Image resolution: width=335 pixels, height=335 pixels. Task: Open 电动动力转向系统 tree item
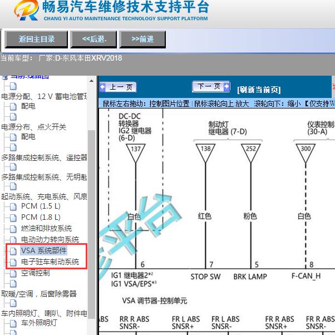(x=50, y=239)
